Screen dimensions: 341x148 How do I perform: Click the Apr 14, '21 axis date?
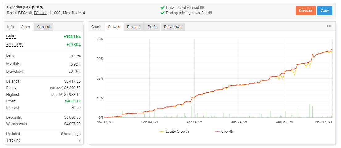click(x=194, y=122)
